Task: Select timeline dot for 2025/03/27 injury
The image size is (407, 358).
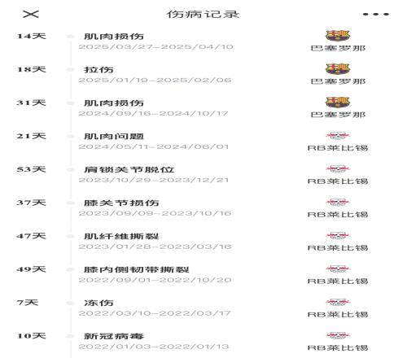Action: (x=71, y=37)
